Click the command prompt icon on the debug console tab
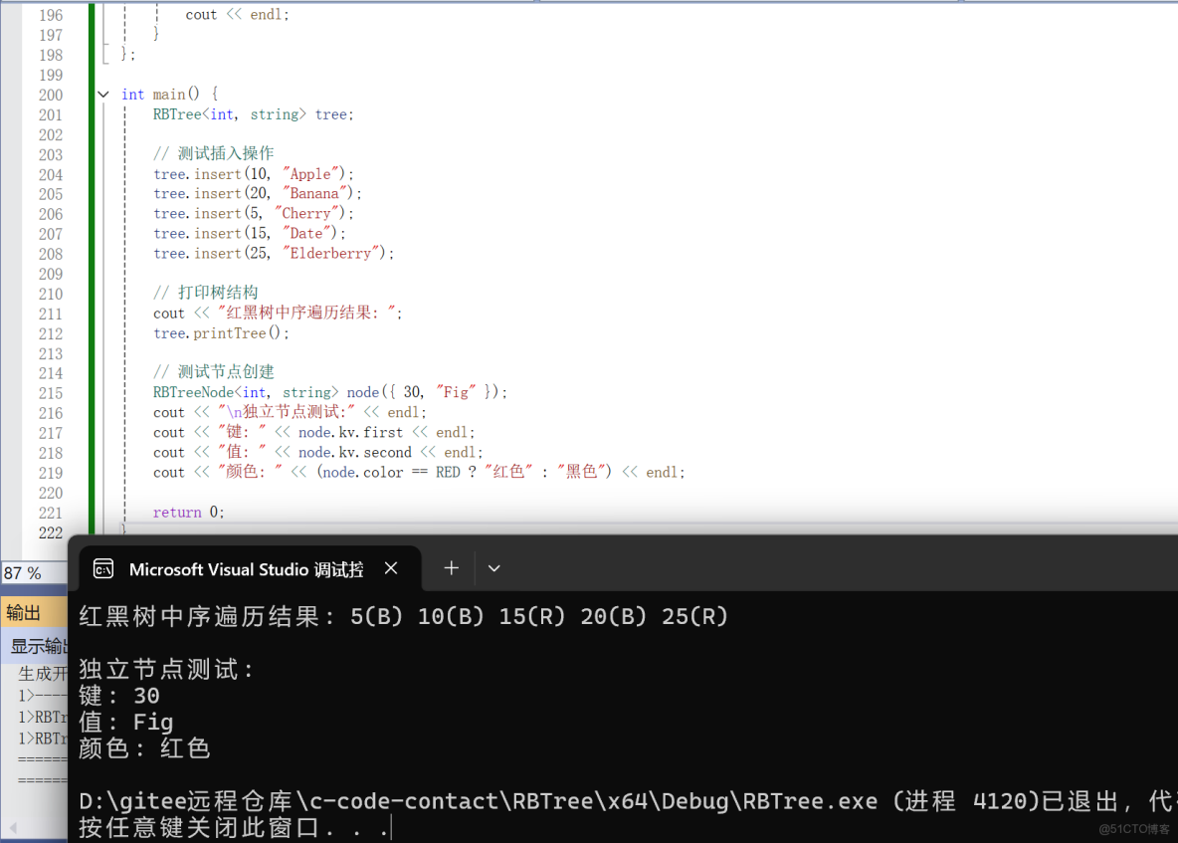1178x843 pixels. (x=104, y=567)
